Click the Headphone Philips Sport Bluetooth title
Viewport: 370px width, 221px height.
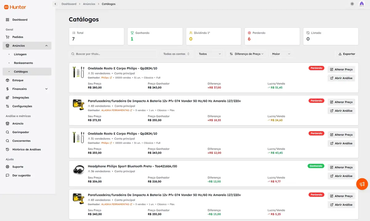tap(132, 166)
